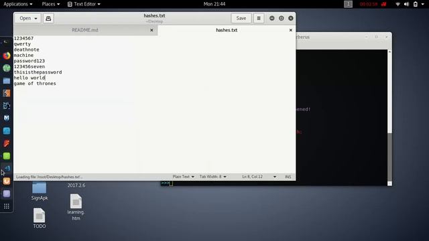This screenshot has height=241, width=429.
Task: Select the 2017.2.6 desktop item label
Action: [76, 185]
